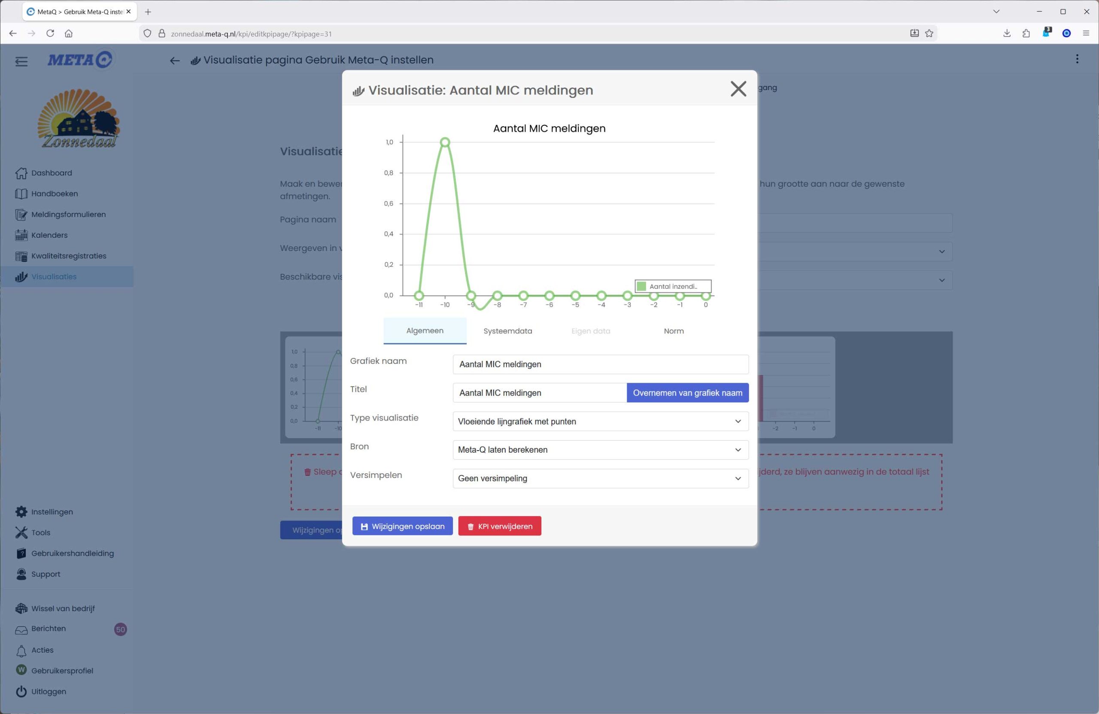Viewport: 1099px width, 714px height.
Task: Switch to the Norm tab
Action: 673,331
